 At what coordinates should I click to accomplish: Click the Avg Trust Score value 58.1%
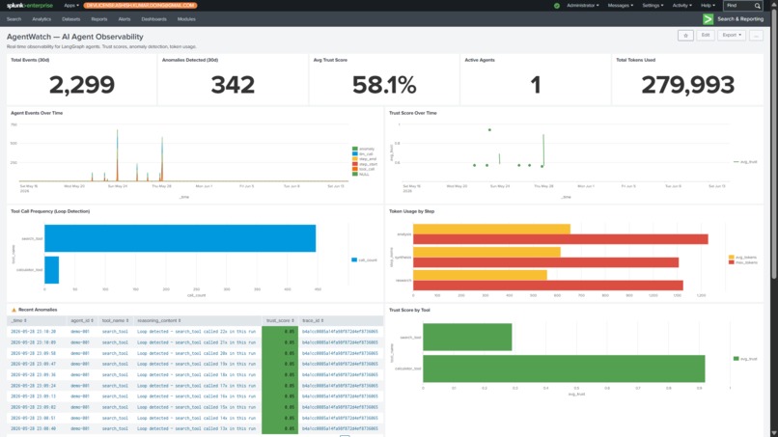point(384,85)
